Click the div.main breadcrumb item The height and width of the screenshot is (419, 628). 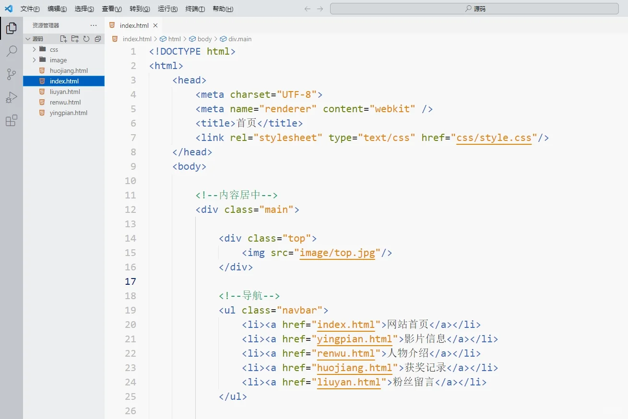point(239,39)
